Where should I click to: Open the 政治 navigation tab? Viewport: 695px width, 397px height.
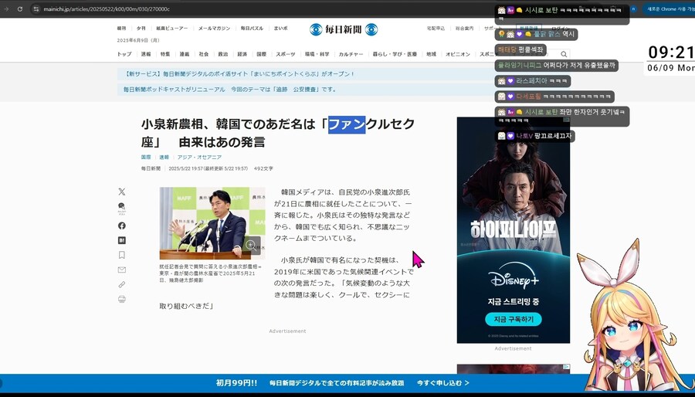[222, 54]
